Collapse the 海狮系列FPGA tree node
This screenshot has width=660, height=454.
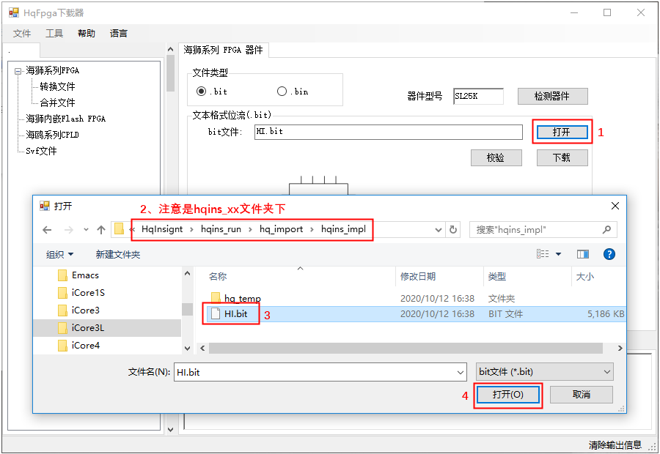[18, 71]
